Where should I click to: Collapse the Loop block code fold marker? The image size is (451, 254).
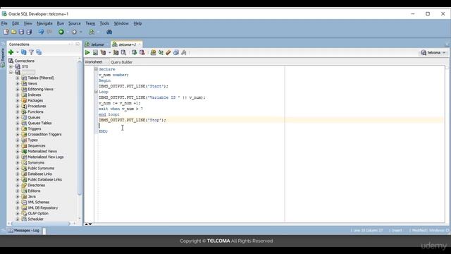tap(96, 92)
